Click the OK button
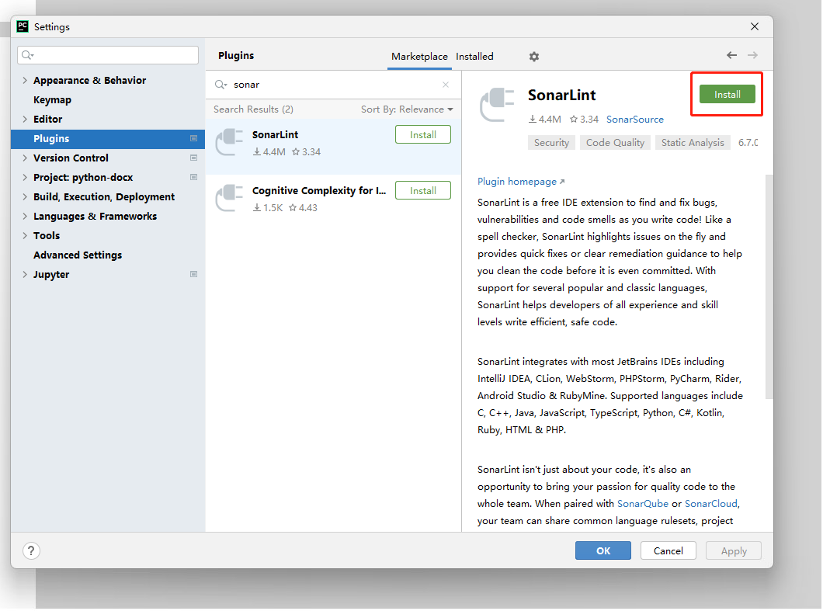823x611 pixels. pyautogui.click(x=603, y=550)
